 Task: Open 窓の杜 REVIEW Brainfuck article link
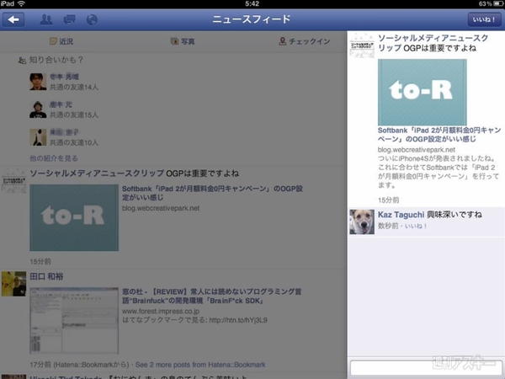[212, 296]
